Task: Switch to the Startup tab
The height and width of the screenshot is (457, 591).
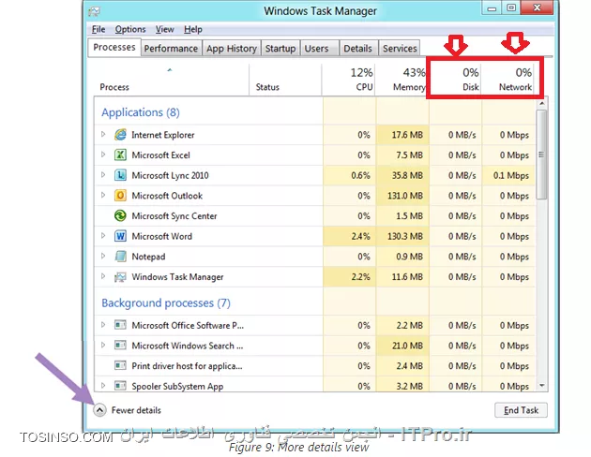Action: 280,49
